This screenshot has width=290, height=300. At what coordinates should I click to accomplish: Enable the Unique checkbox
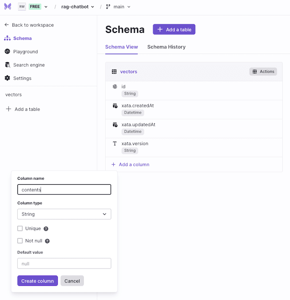pyautogui.click(x=20, y=229)
